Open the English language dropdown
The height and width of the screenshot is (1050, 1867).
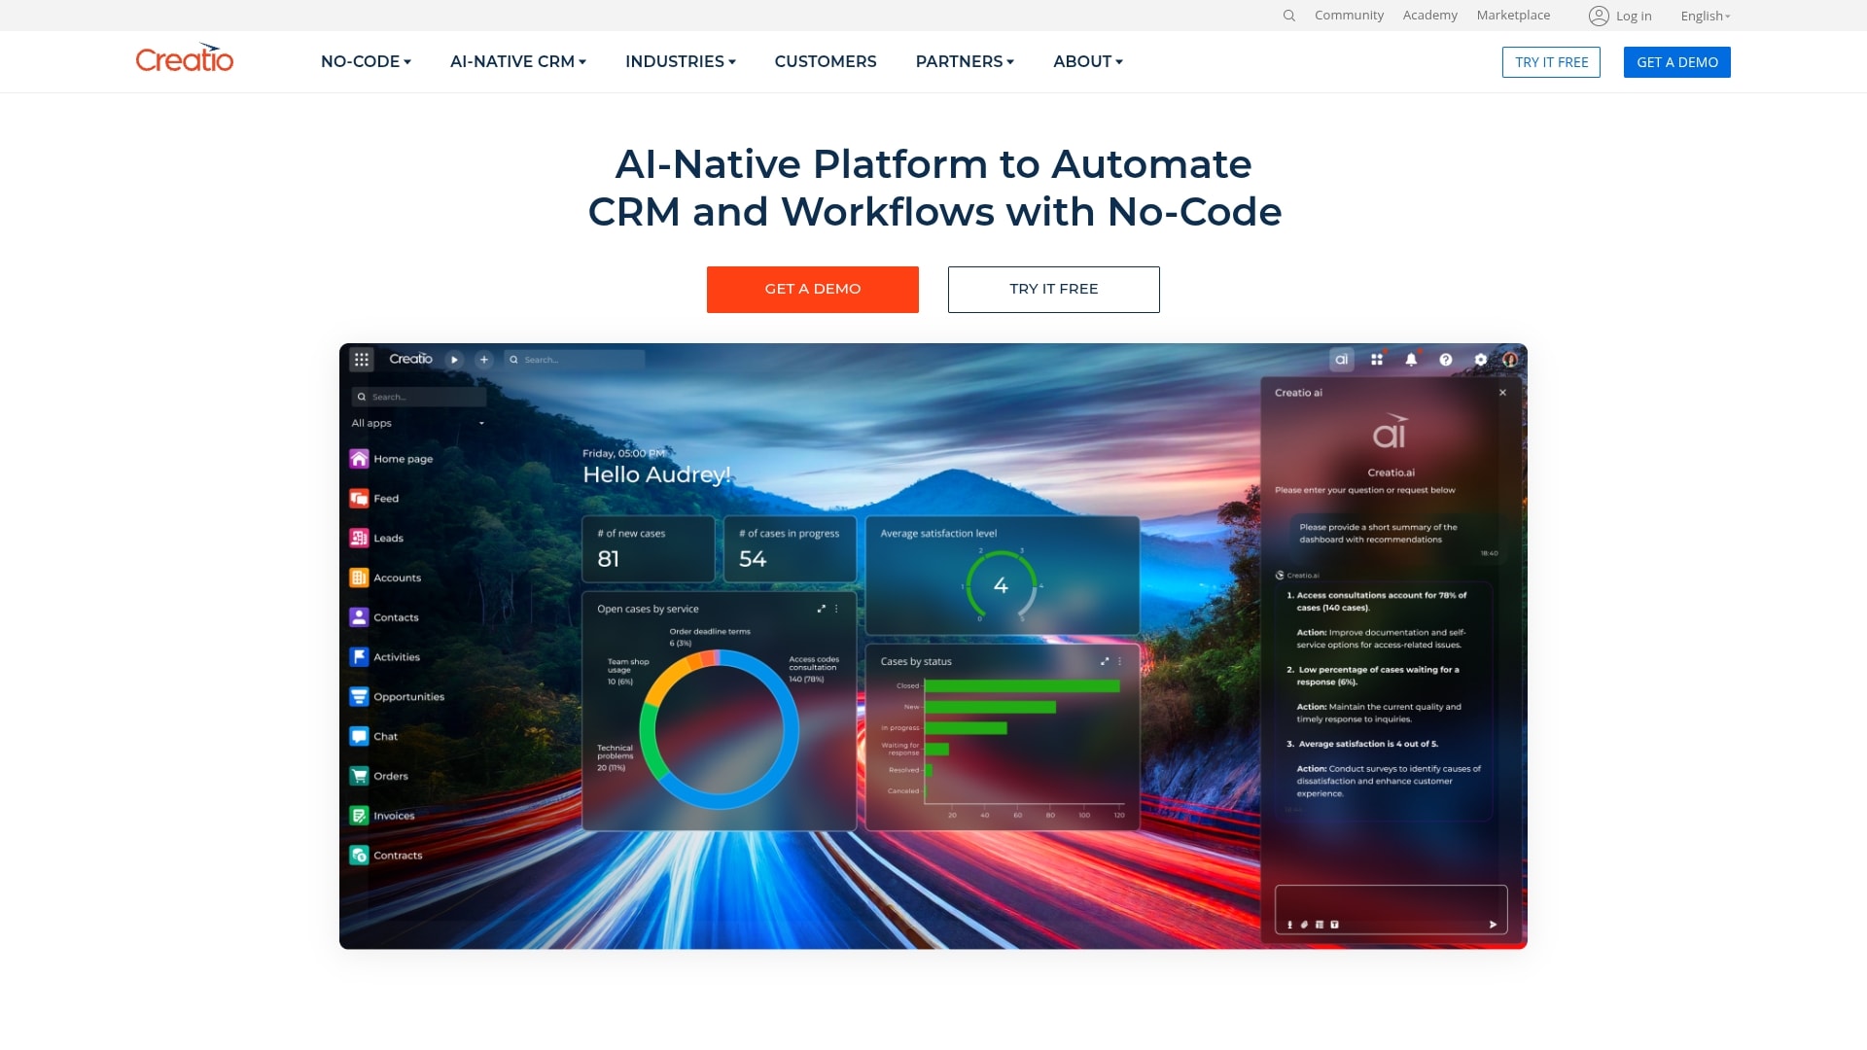coord(1705,16)
